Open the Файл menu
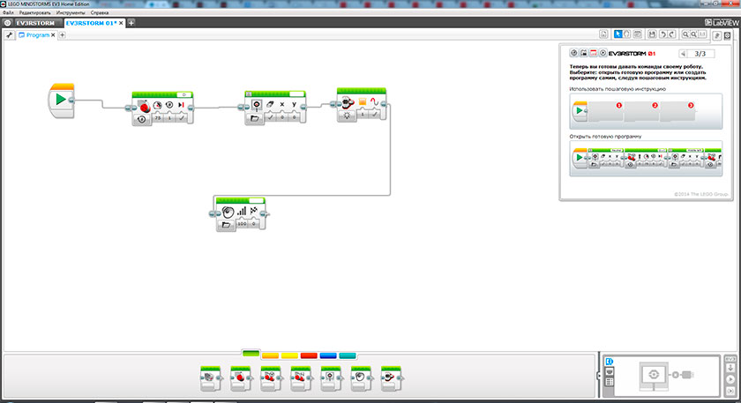741x403 pixels. [8, 12]
